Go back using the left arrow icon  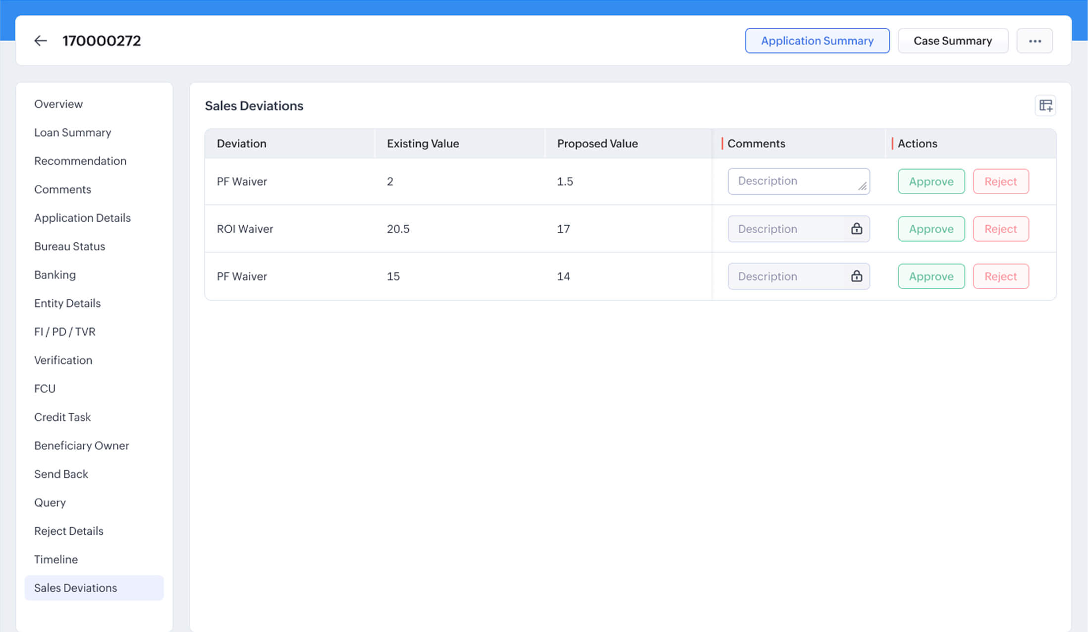(x=41, y=41)
